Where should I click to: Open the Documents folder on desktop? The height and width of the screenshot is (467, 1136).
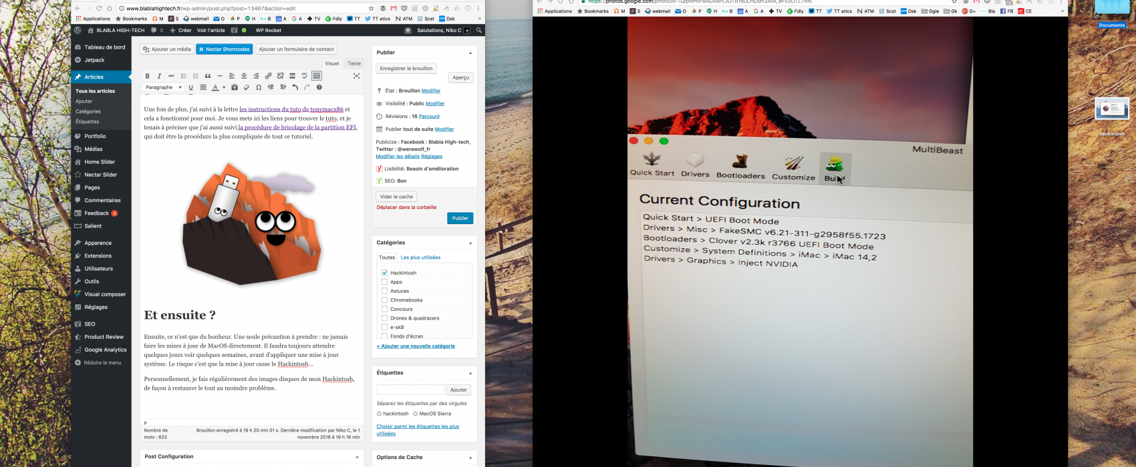point(1112,15)
